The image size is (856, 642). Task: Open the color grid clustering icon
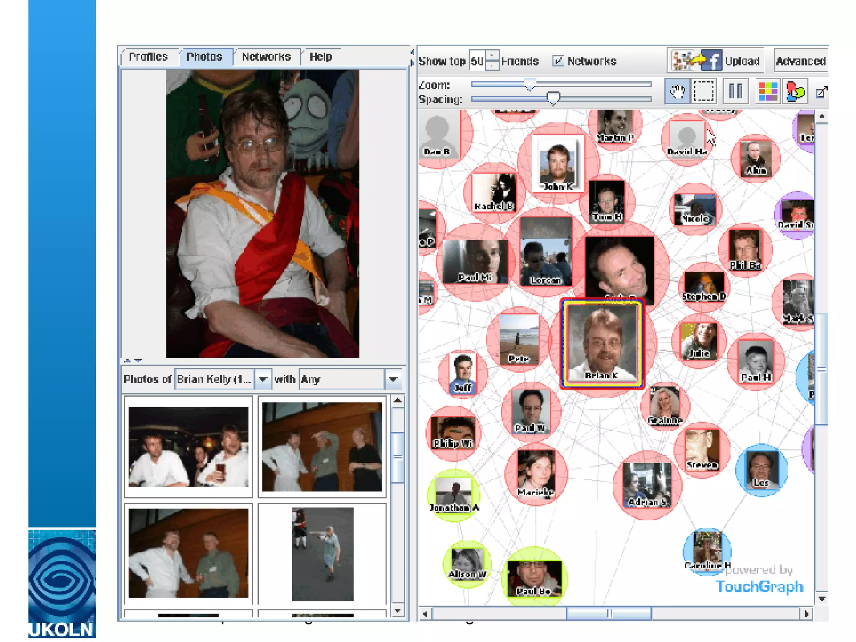(x=768, y=91)
